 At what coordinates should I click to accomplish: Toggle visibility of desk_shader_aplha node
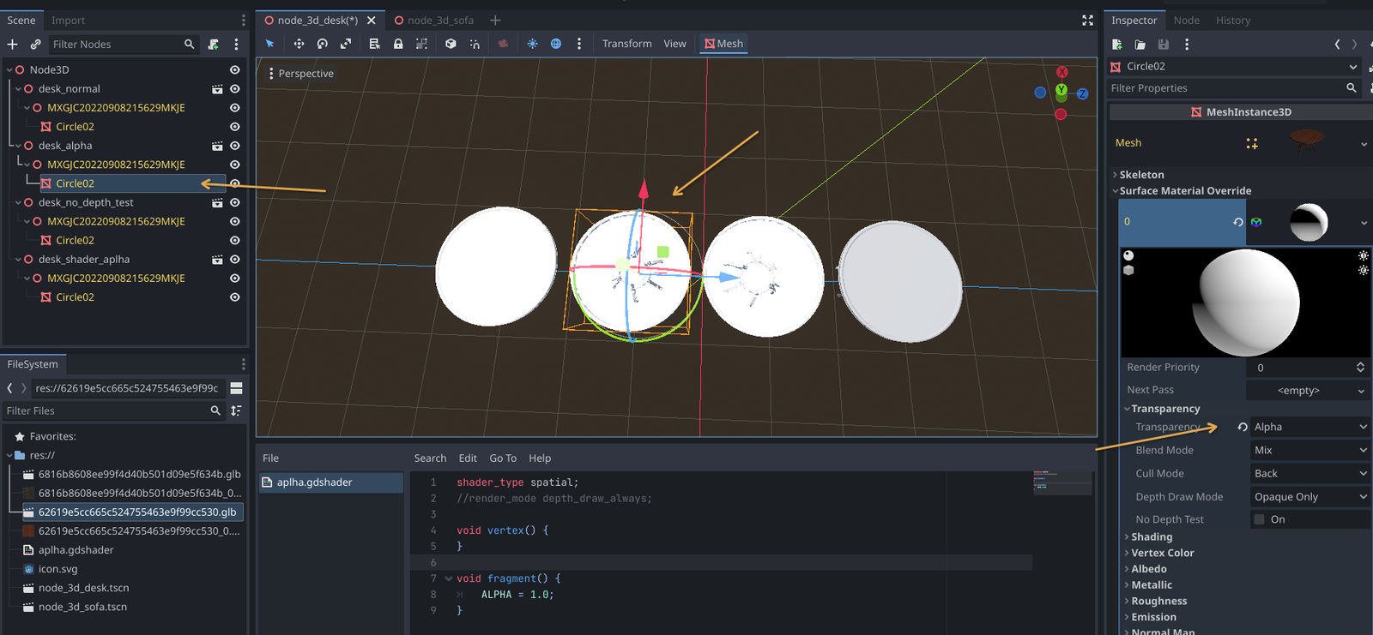pos(234,260)
